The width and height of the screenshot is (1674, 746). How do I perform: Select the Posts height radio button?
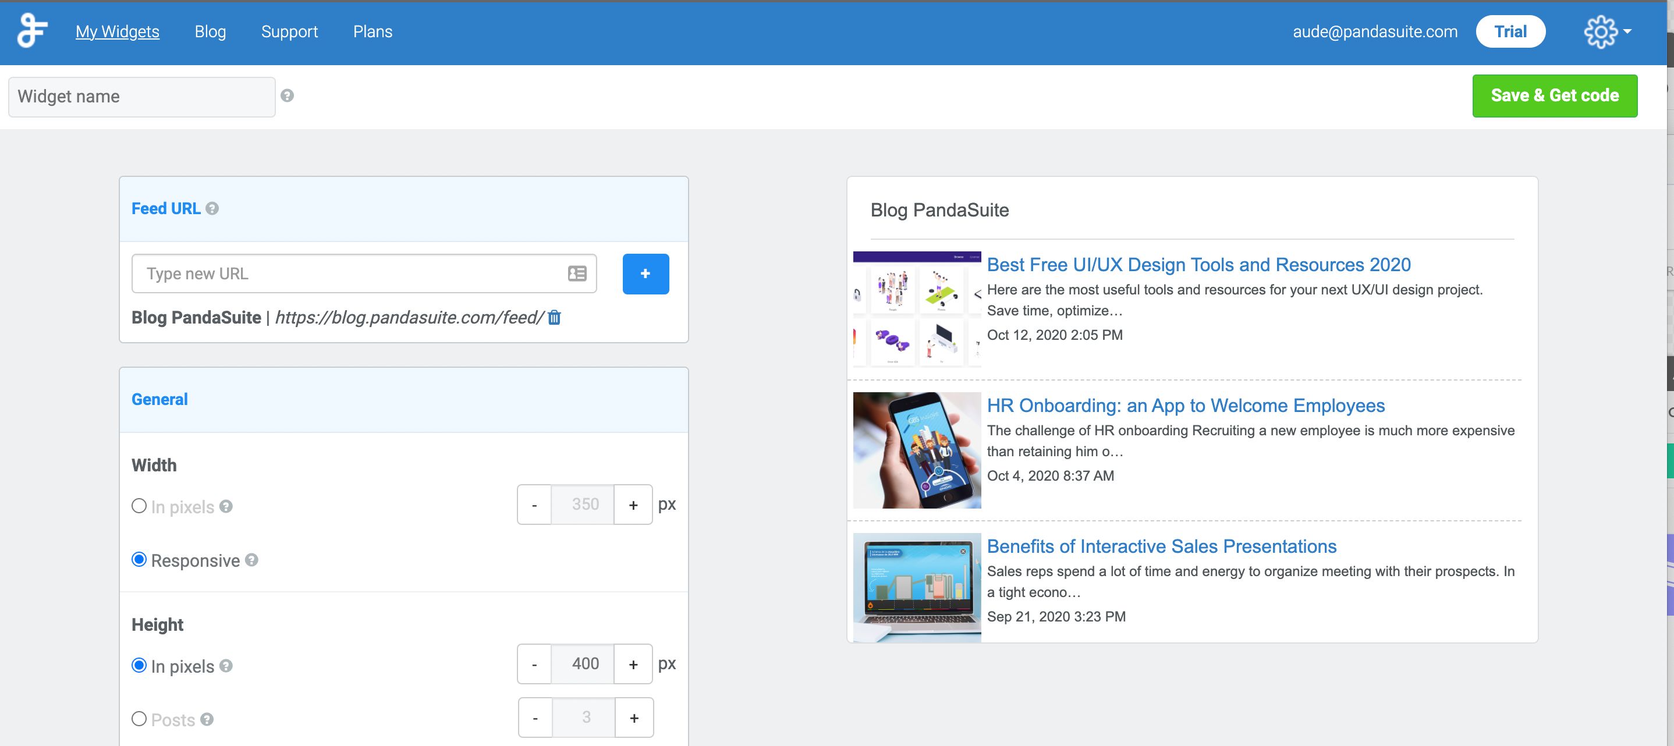tap(139, 719)
